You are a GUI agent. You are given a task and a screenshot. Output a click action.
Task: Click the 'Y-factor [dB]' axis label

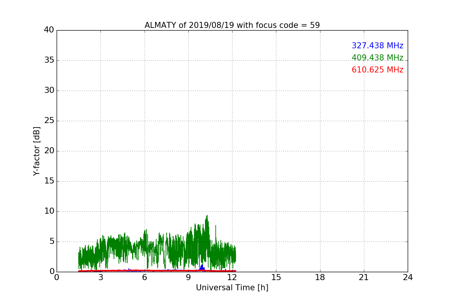click(x=37, y=151)
